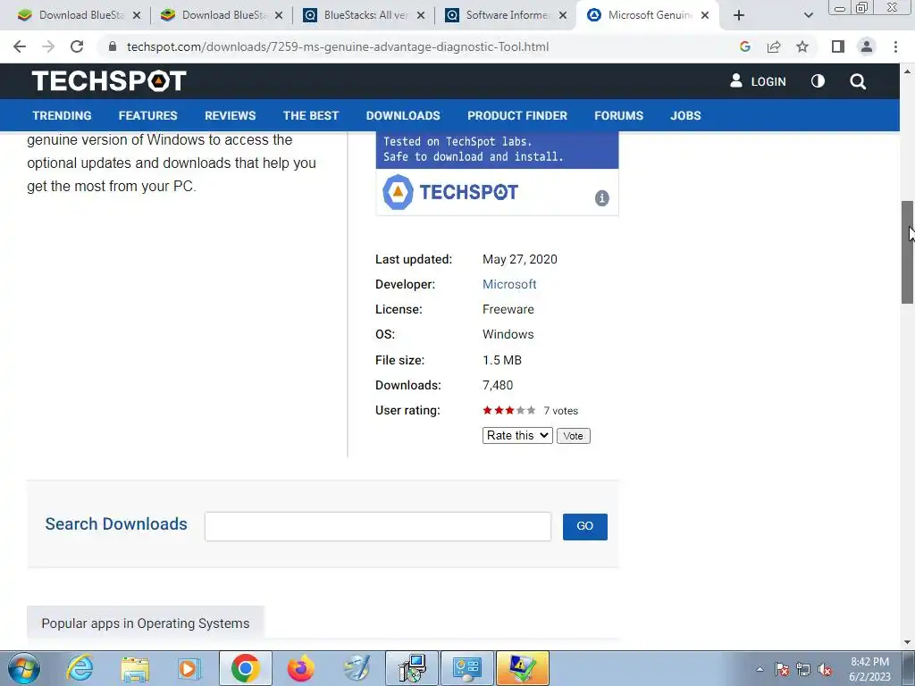Image resolution: width=915 pixels, height=686 pixels.
Task: Open the DOWNLOADS menu
Action: pos(403,115)
